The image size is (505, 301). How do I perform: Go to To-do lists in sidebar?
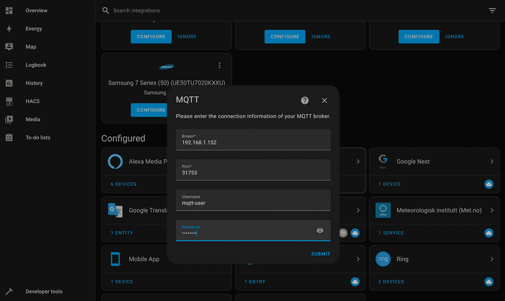pyautogui.click(x=38, y=137)
